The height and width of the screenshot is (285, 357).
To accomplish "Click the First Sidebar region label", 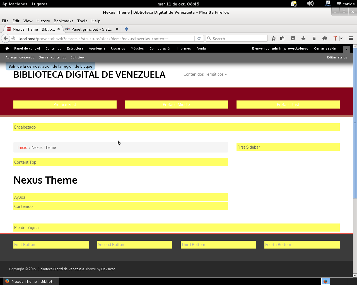I will click(x=249, y=147).
